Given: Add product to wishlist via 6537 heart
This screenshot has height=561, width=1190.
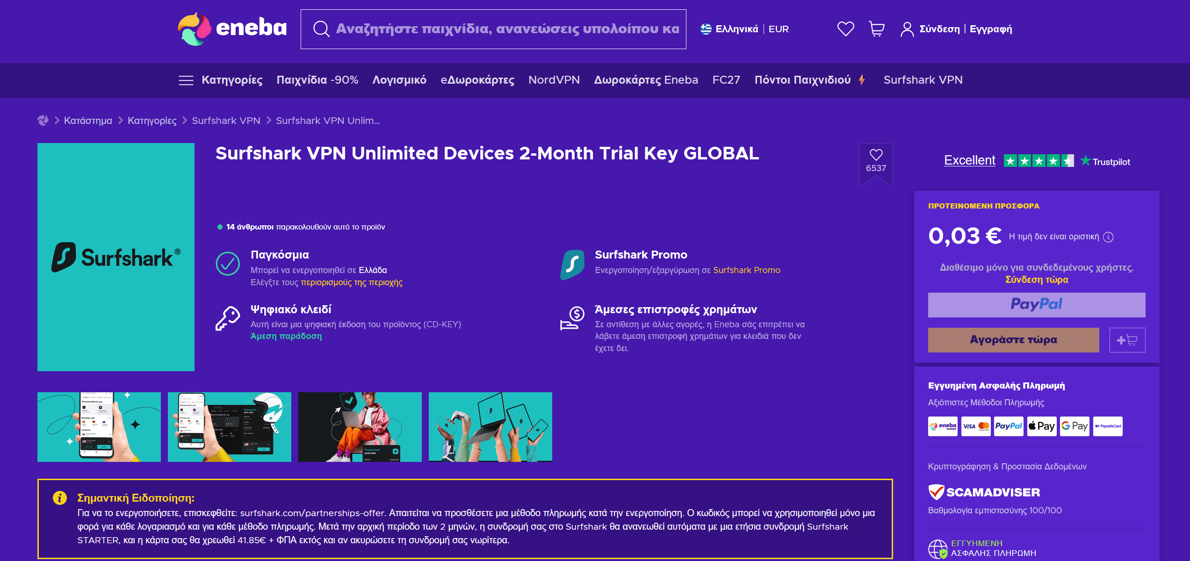Looking at the screenshot, I should pos(876,161).
